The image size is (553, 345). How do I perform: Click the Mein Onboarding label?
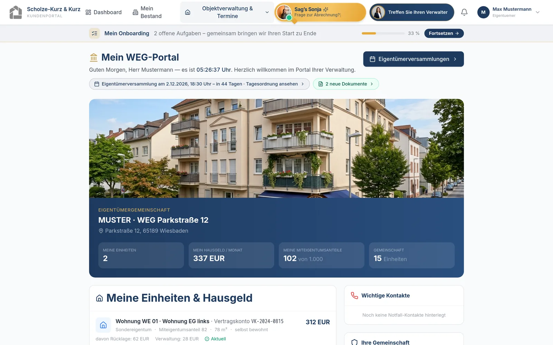click(x=127, y=33)
